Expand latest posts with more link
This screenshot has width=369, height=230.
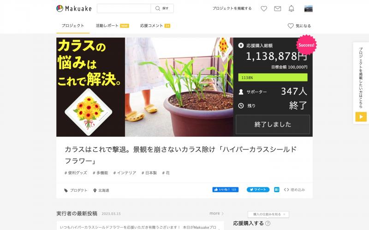216,213
